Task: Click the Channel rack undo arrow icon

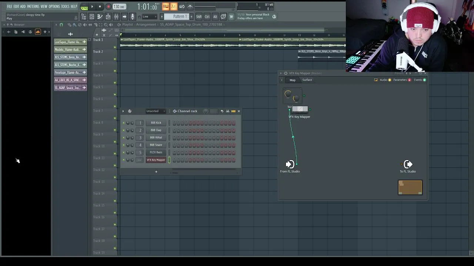Action: (x=222, y=111)
